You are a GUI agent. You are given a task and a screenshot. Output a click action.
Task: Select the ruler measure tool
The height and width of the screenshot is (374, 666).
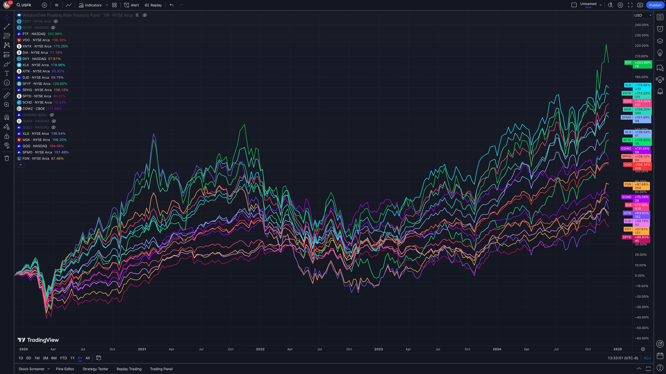tap(7, 95)
